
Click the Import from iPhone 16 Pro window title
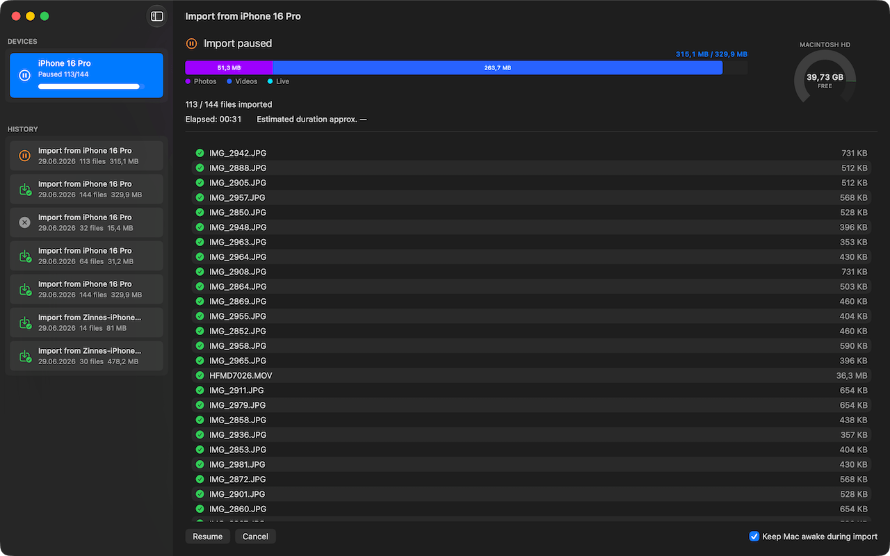click(x=243, y=16)
